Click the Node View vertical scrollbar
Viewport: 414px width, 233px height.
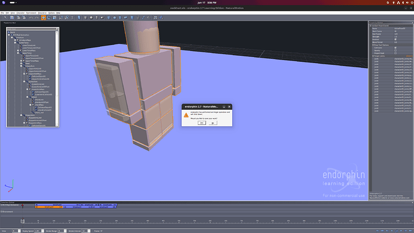(57, 79)
